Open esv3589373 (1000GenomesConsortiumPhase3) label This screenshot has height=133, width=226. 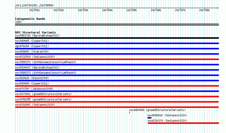pyautogui.click(x=46, y=73)
